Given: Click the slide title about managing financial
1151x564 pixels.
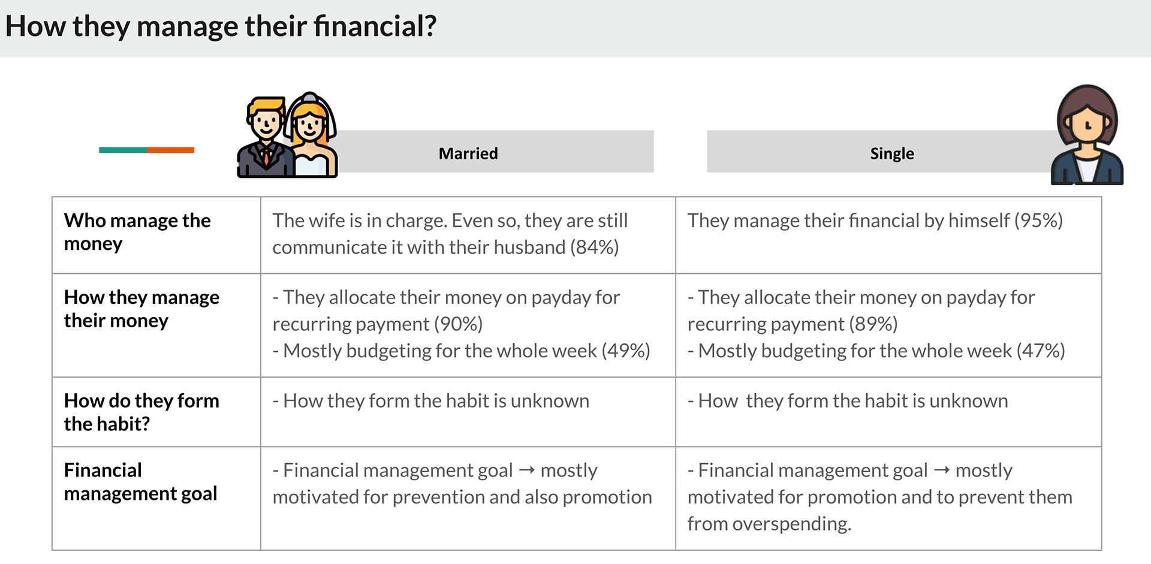Looking at the screenshot, I should [221, 27].
